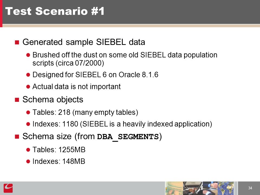Click the square bullet beside 'Generated sample SIEBEL data'

click(17, 42)
